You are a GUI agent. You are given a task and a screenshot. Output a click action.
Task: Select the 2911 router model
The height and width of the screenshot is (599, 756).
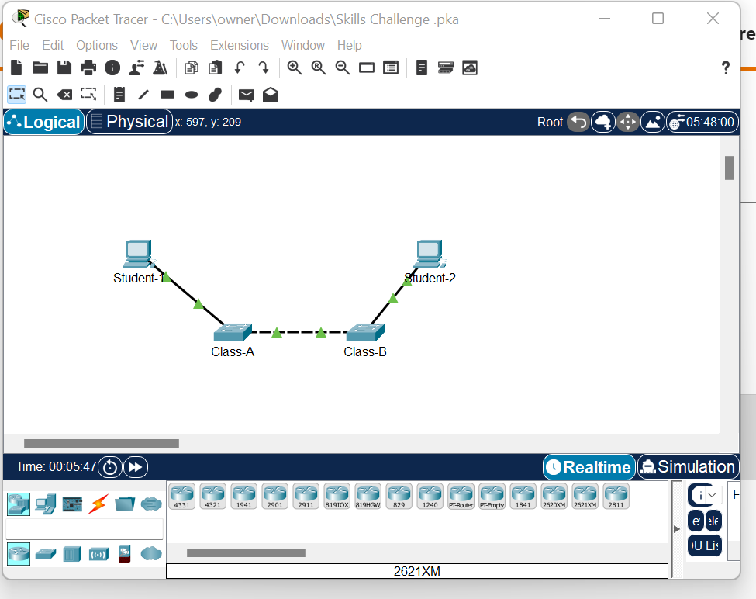306,497
